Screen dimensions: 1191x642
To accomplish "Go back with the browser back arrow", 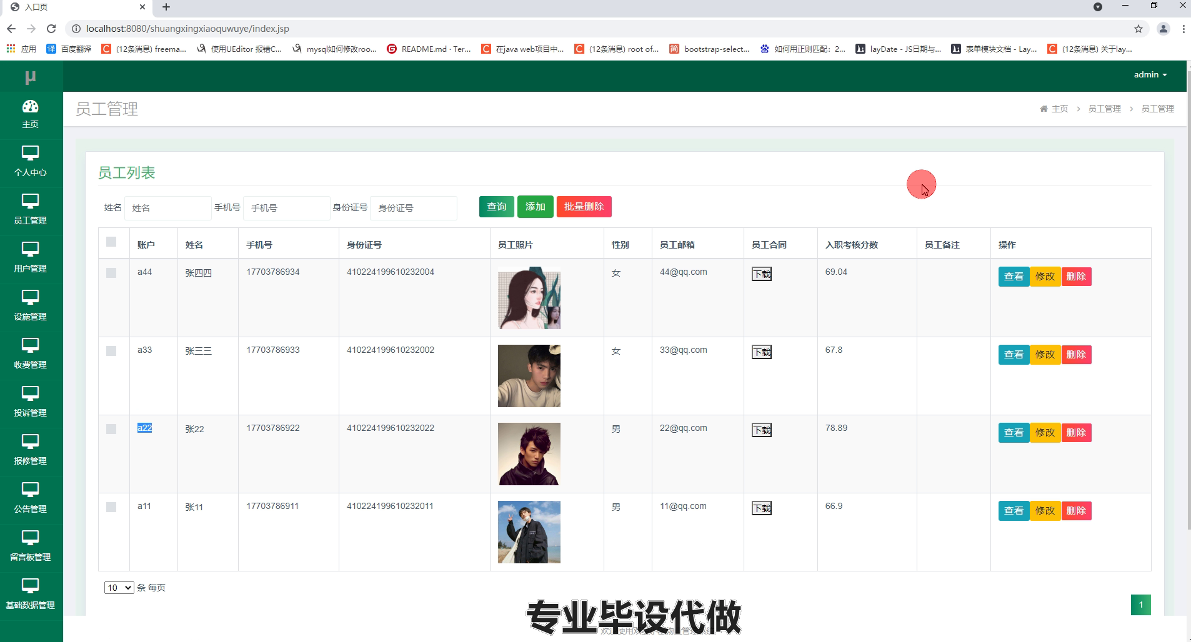I will click(11, 29).
